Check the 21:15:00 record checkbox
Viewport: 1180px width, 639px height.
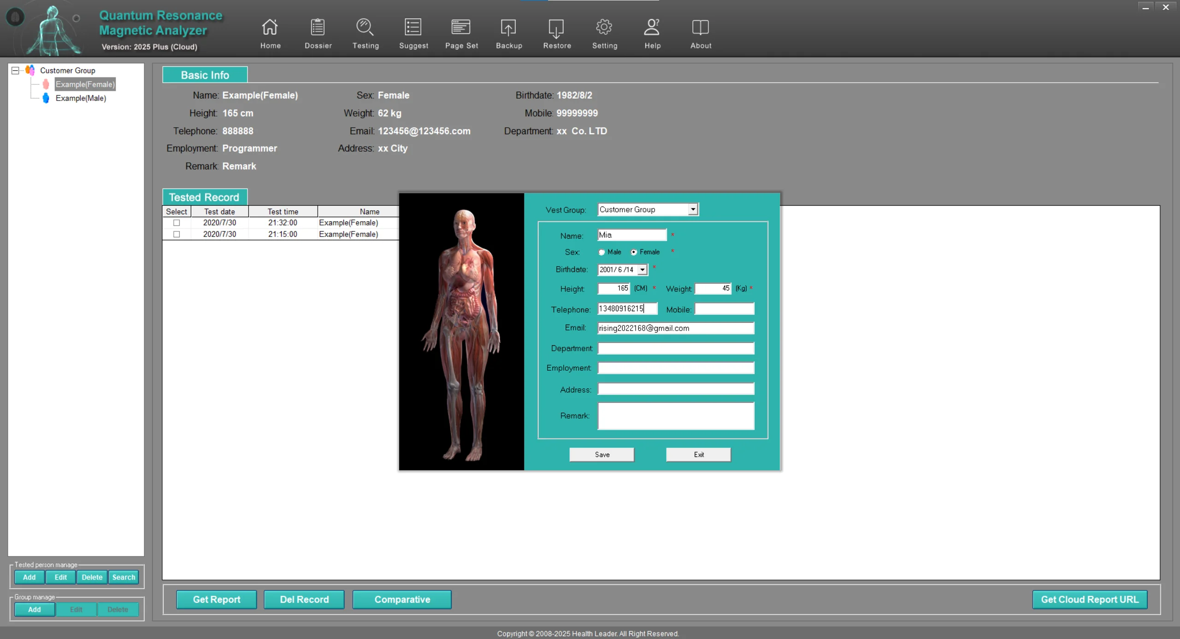177,234
